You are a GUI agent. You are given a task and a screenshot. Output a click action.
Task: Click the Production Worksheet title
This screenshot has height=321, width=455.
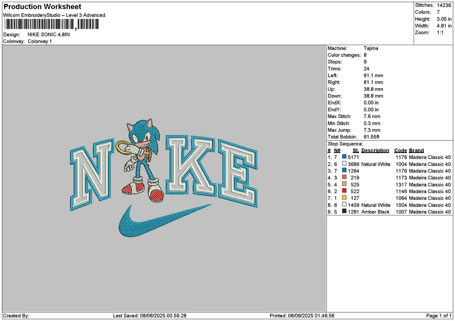(x=42, y=7)
